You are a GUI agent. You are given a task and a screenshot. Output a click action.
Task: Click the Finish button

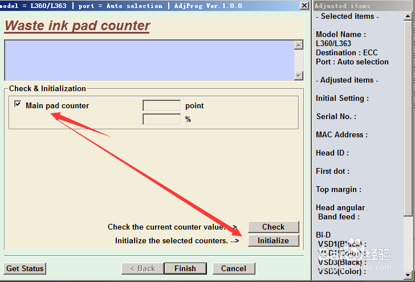185,268
